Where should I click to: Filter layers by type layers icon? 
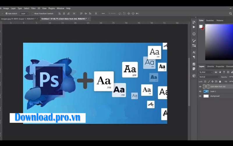coord(224,72)
